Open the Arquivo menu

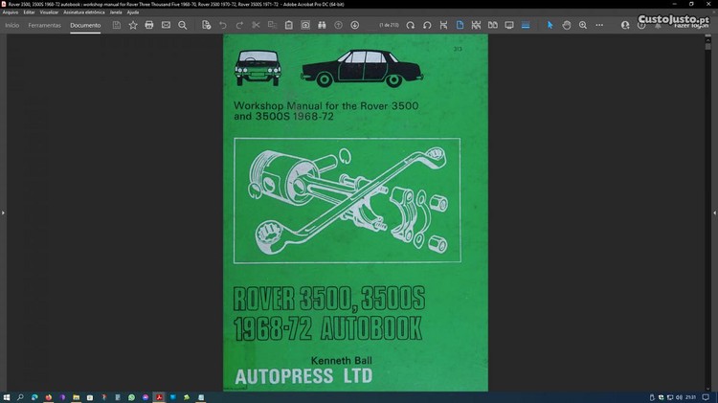coord(11,12)
